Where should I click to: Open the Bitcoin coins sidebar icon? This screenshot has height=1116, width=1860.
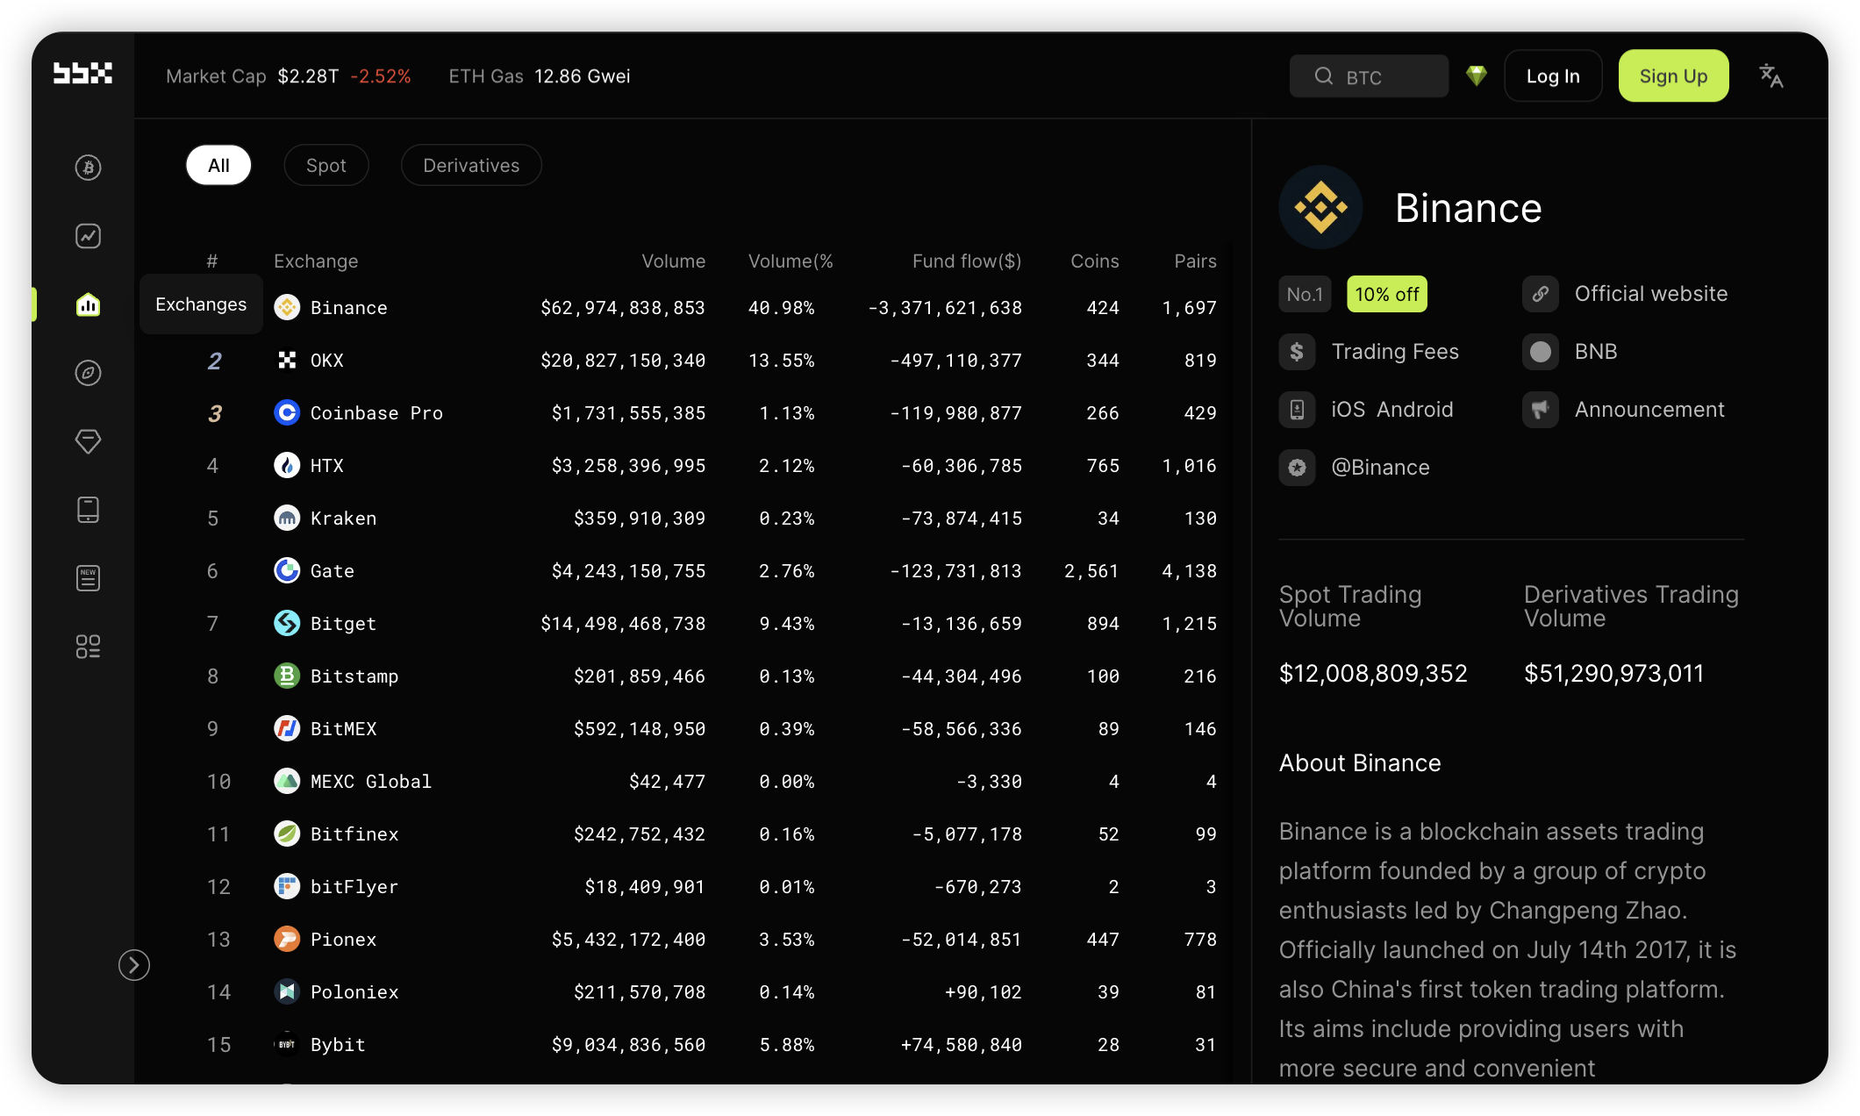pos(88,167)
